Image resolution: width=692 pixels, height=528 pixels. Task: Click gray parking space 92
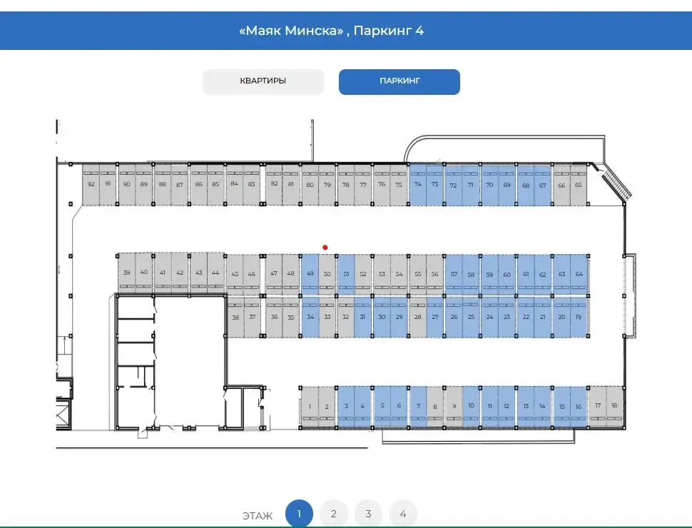coord(91,184)
